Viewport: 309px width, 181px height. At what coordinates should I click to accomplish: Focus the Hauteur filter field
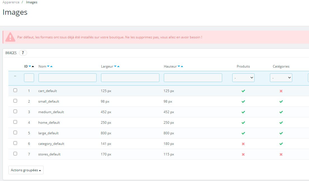[193, 78]
